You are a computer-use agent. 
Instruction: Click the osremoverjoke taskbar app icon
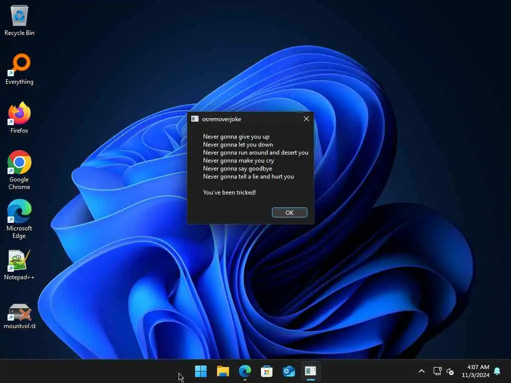point(310,371)
